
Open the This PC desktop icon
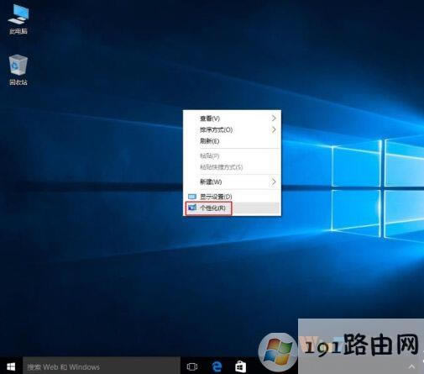click(x=18, y=19)
